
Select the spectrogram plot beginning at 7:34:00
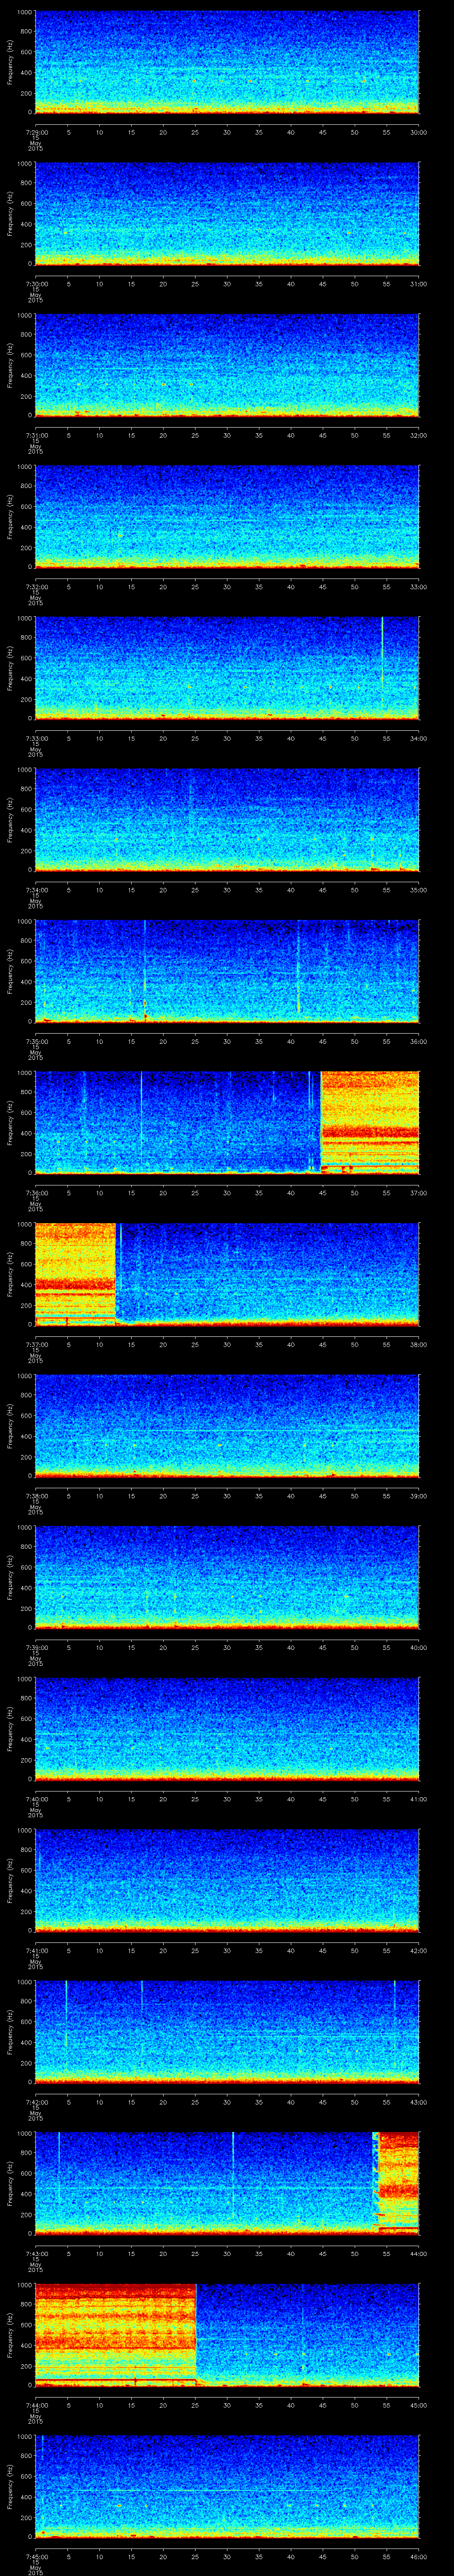point(227,819)
